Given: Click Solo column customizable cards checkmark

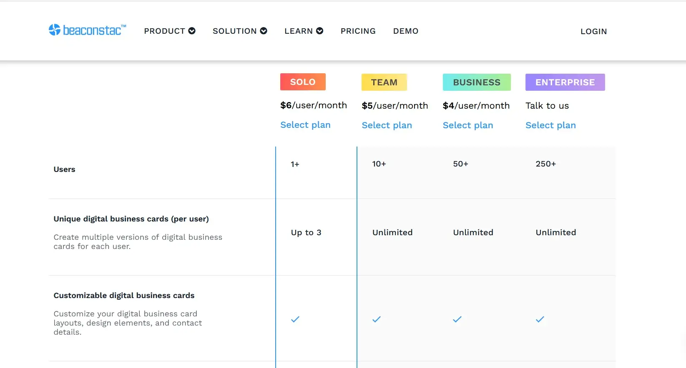Looking at the screenshot, I should point(295,319).
